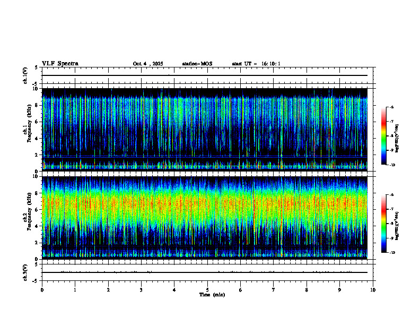Click the "8" kHz tick on ch.2 frequency axis
This screenshot has height=325, width=420.
(37, 193)
